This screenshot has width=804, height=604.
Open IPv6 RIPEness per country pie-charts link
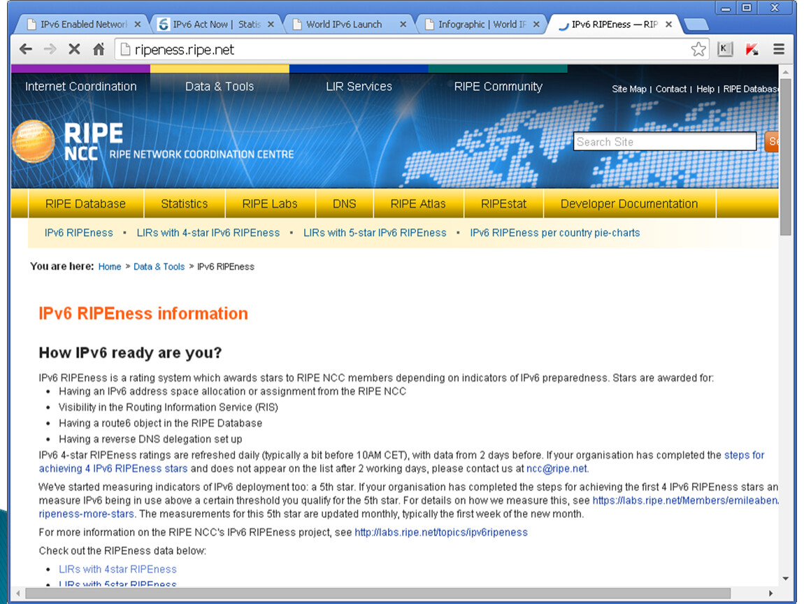click(x=554, y=233)
